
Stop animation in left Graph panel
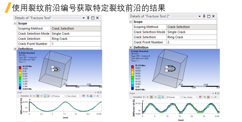click(x=38, y=96)
